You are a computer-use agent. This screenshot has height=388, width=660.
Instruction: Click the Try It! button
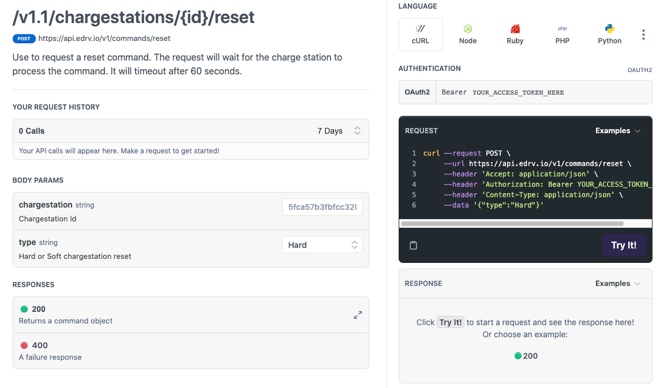pyautogui.click(x=624, y=245)
